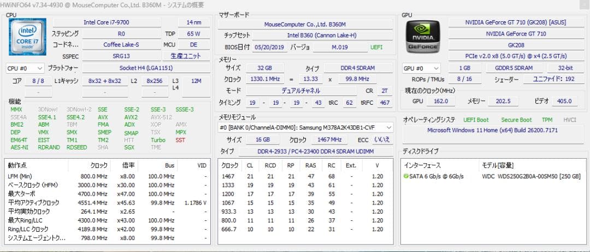Click the MouseComputer Co.,Ltd. B360M motherboard field
This screenshot has height=252, width=590.
(x=305, y=25)
